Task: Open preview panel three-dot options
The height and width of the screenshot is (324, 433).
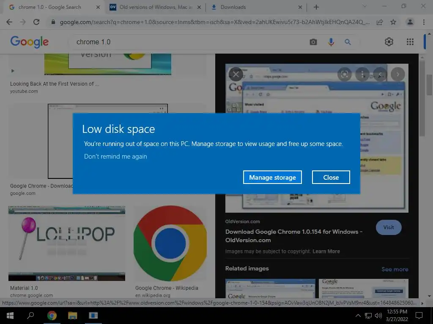Action: (x=362, y=74)
